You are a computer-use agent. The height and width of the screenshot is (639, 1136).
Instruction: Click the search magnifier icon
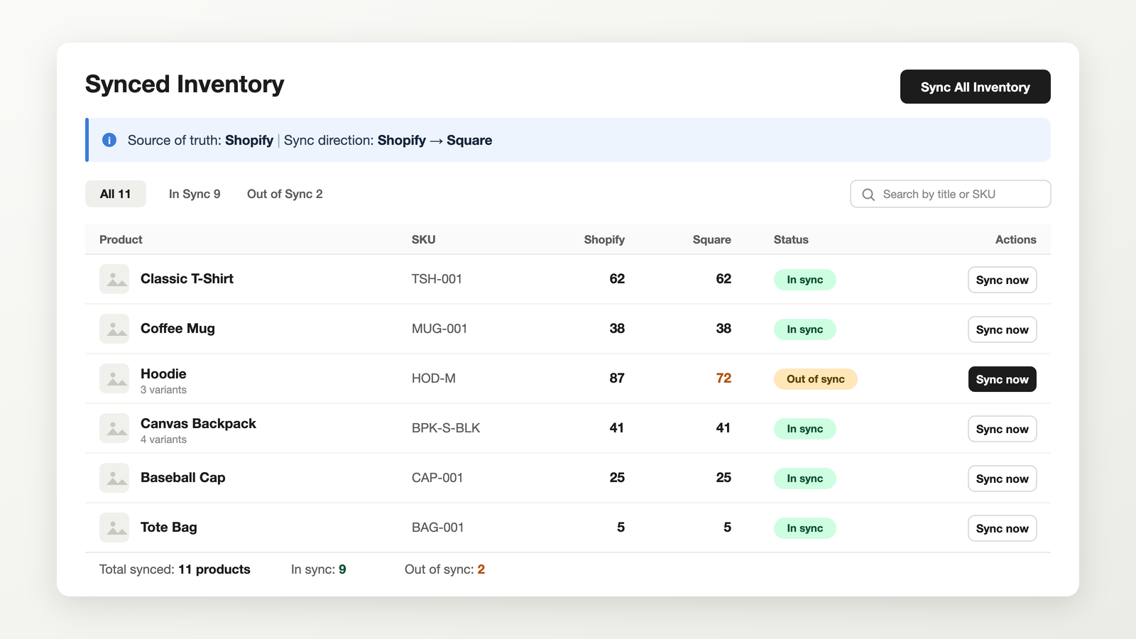click(x=868, y=195)
